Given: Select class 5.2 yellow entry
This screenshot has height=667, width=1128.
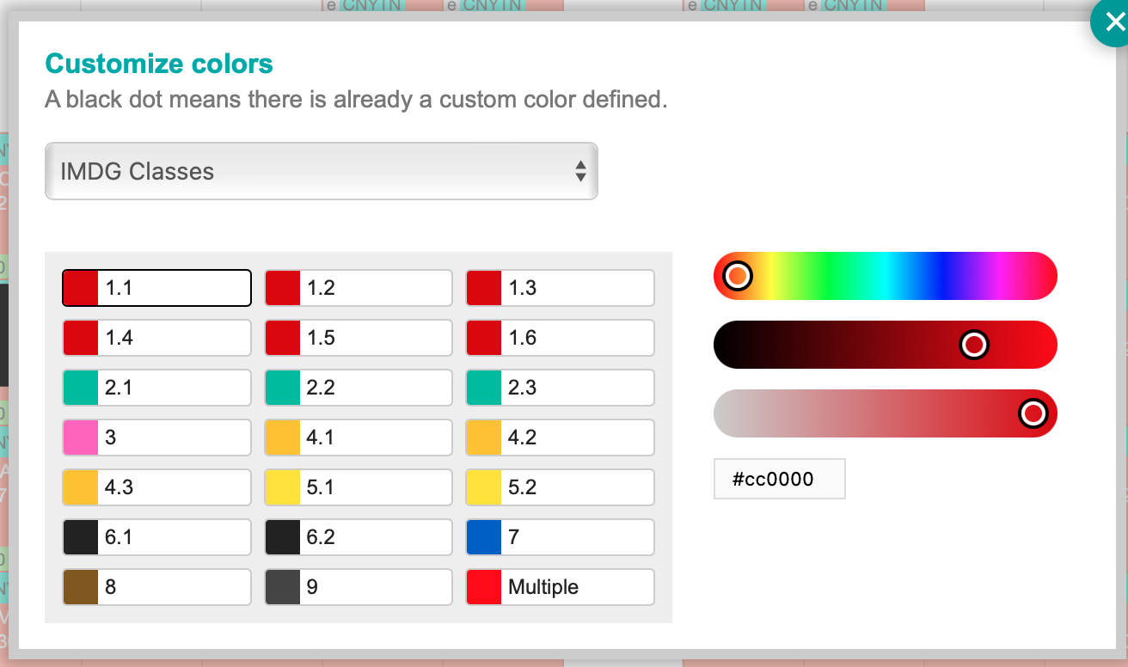Looking at the screenshot, I should 483,487.
